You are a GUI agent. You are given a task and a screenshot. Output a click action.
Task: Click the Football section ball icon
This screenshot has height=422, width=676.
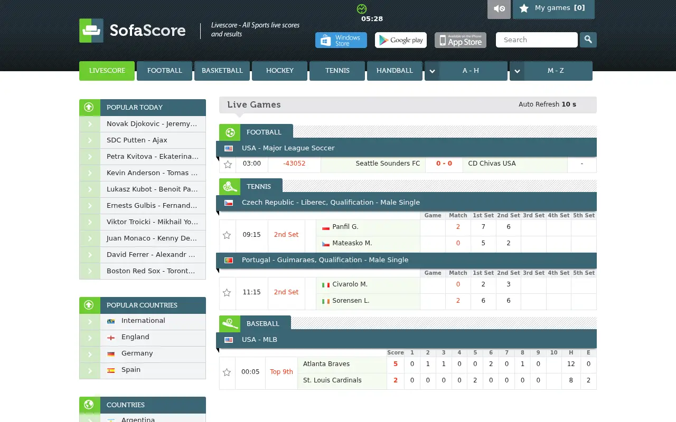point(230,132)
